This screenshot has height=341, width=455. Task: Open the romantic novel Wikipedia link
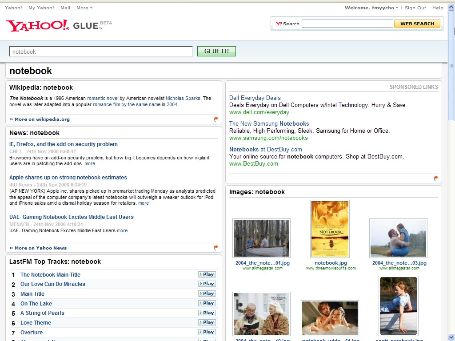pos(103,98)
